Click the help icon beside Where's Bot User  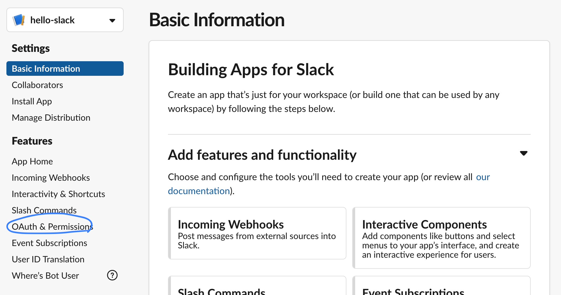[112, 275]
